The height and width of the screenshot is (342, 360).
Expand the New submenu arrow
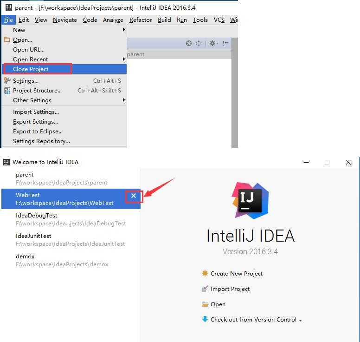pyautogui.click(x=124, y=30)
